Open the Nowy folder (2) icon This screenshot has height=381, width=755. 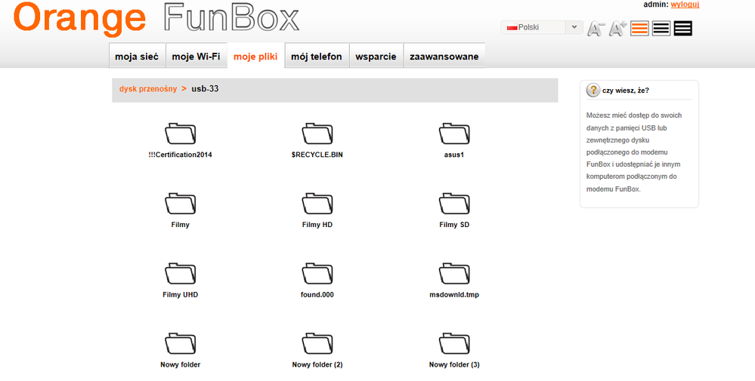(x=317, y=344)
